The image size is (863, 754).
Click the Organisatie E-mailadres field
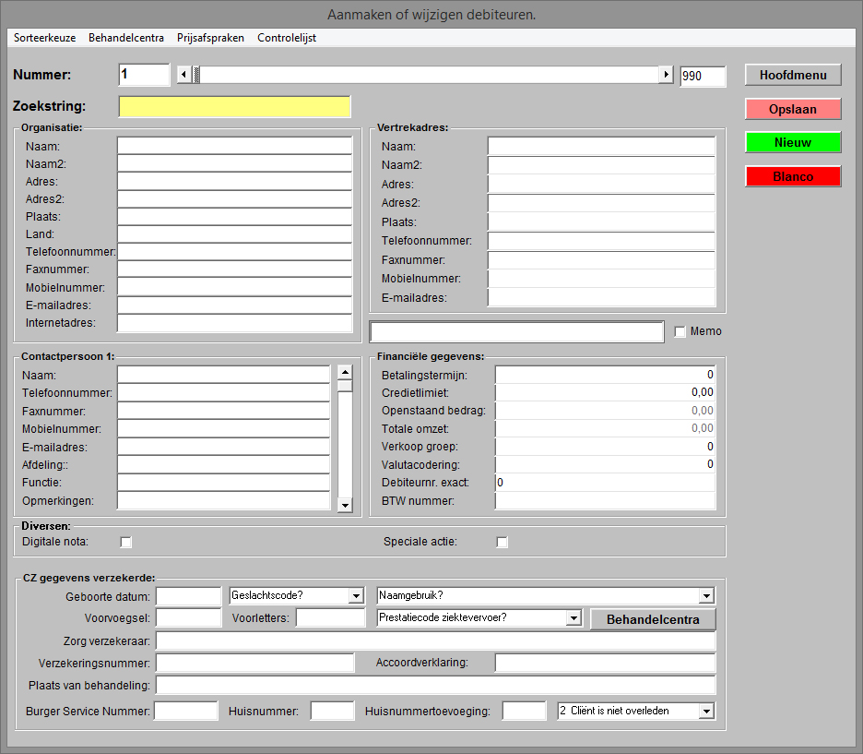point(234,305)
